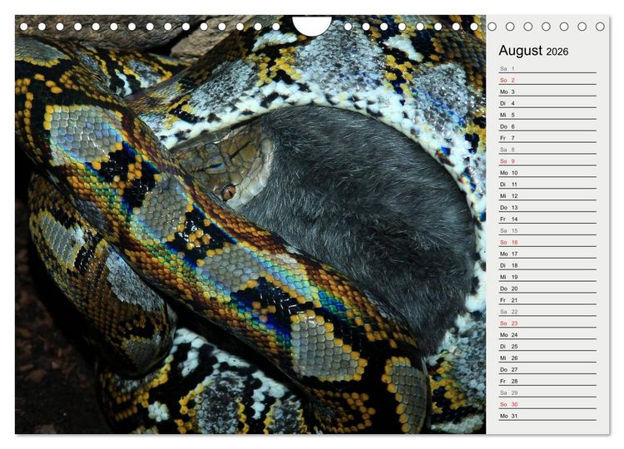Click the Mi 5 date row

pyautogui.click(x=547, y=115)
